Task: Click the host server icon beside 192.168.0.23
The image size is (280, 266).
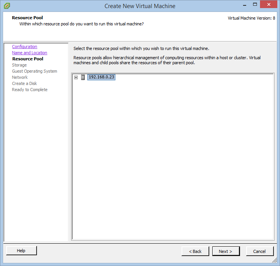Action: click(83, 77)
